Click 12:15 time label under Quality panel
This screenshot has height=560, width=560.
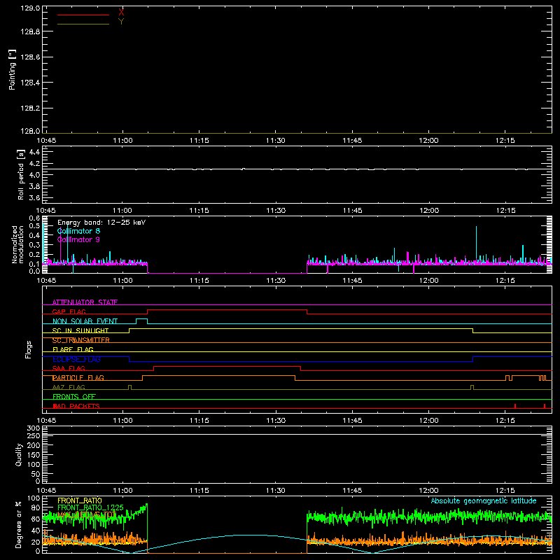click(x=505, y=491)
